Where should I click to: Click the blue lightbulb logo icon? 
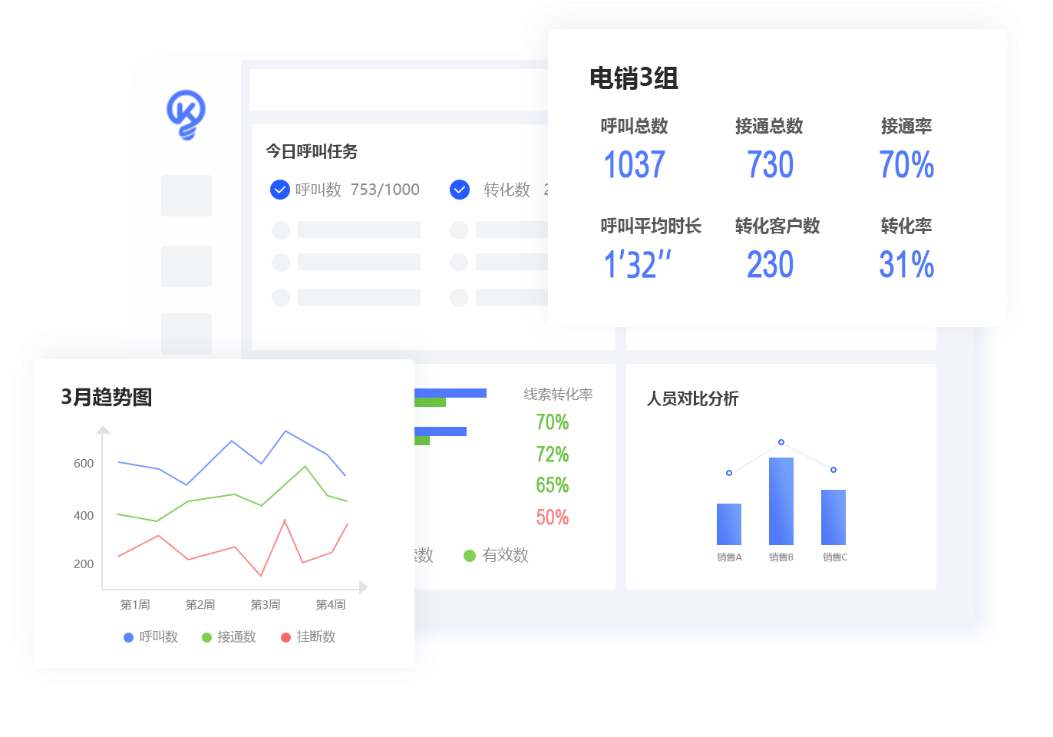(x=186, y=114)
